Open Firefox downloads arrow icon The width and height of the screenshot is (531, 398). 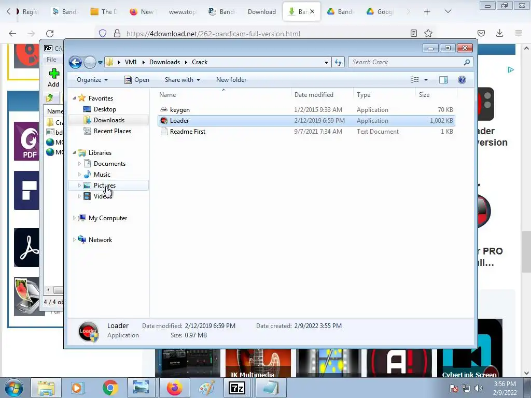pyautogui.click(x=499, y=33)
